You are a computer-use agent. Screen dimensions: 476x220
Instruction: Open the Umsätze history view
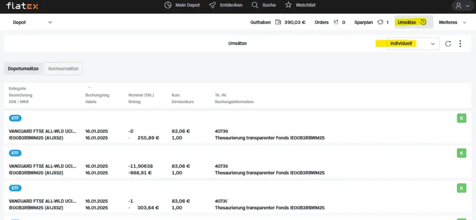[414, 22]
